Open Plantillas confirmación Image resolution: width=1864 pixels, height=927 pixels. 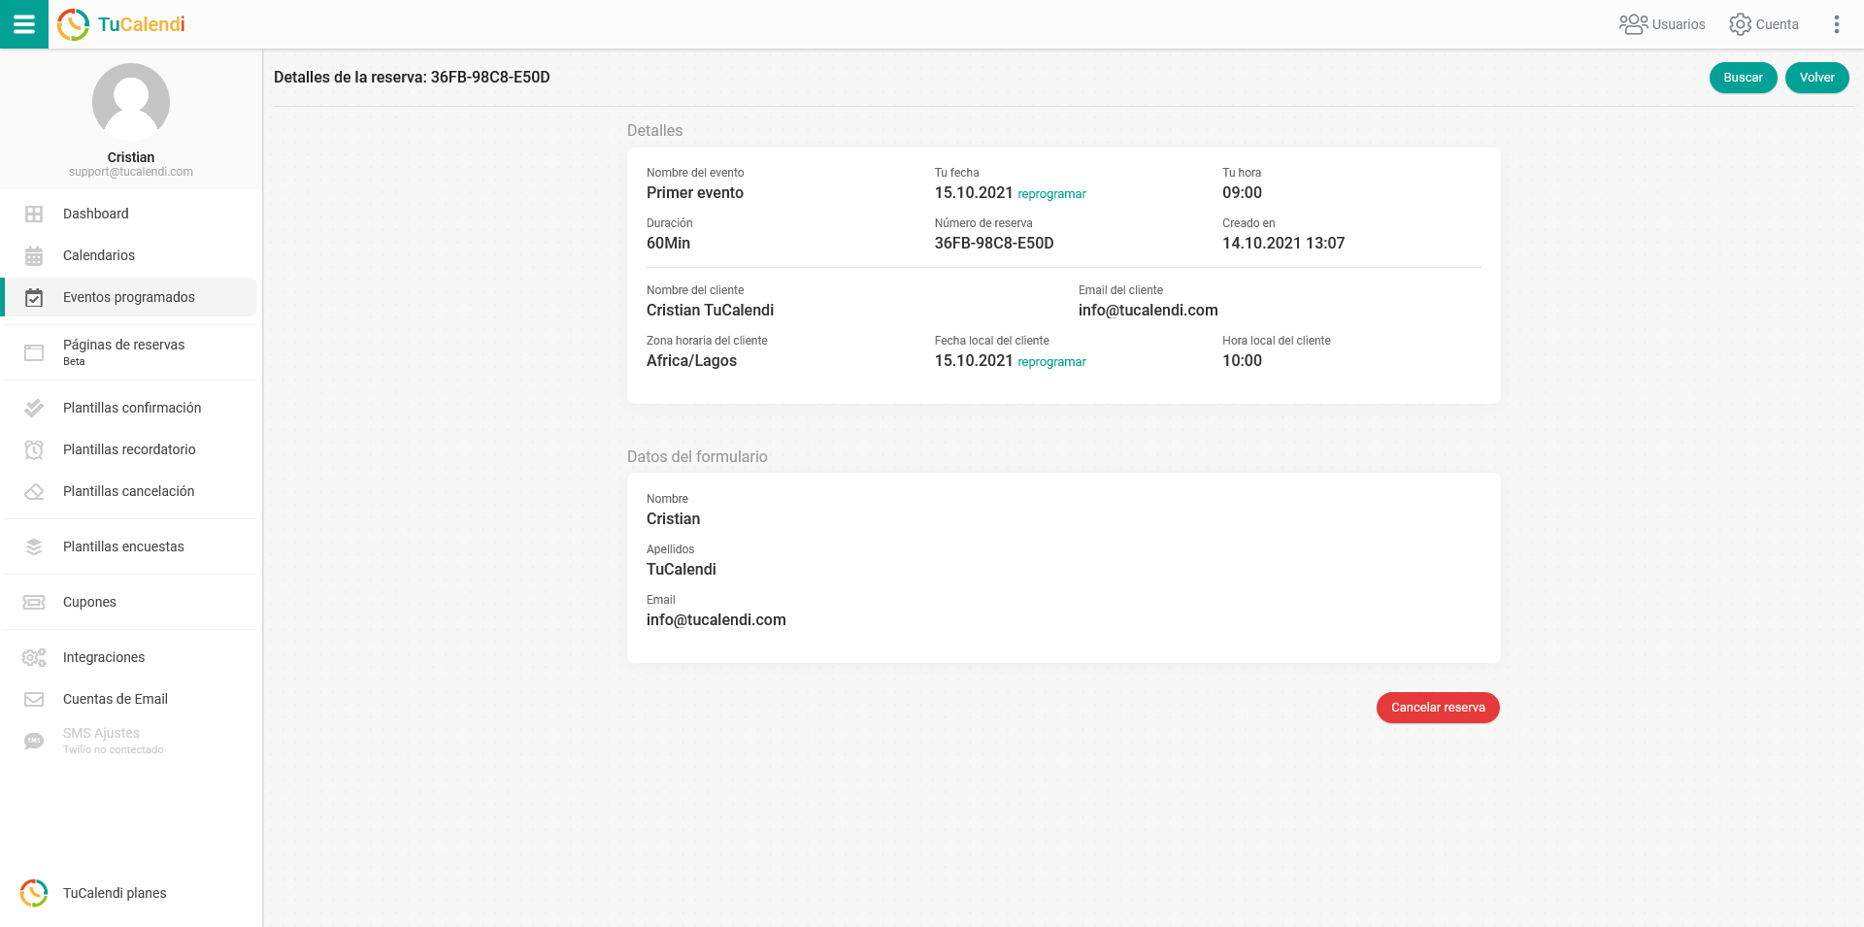(x=131, y=408)
